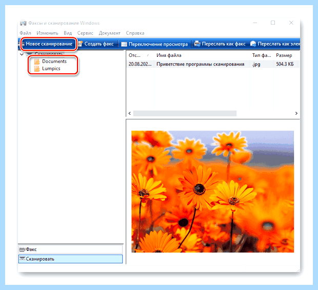Click the date cell 20.08.202...
The width and height of the screenshot is (318, 290).
click(140, 64)
